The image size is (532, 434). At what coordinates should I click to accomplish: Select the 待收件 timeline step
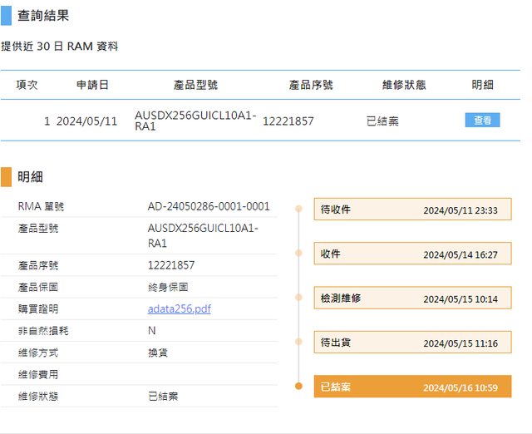tap(412, 210)
